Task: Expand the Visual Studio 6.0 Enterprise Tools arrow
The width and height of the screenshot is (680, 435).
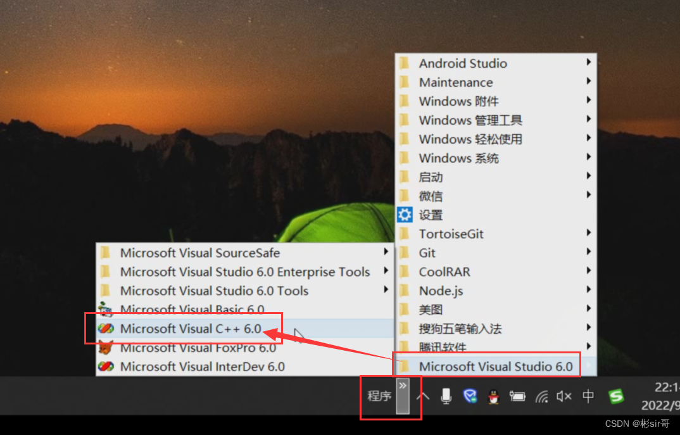Action: (386, 270)
